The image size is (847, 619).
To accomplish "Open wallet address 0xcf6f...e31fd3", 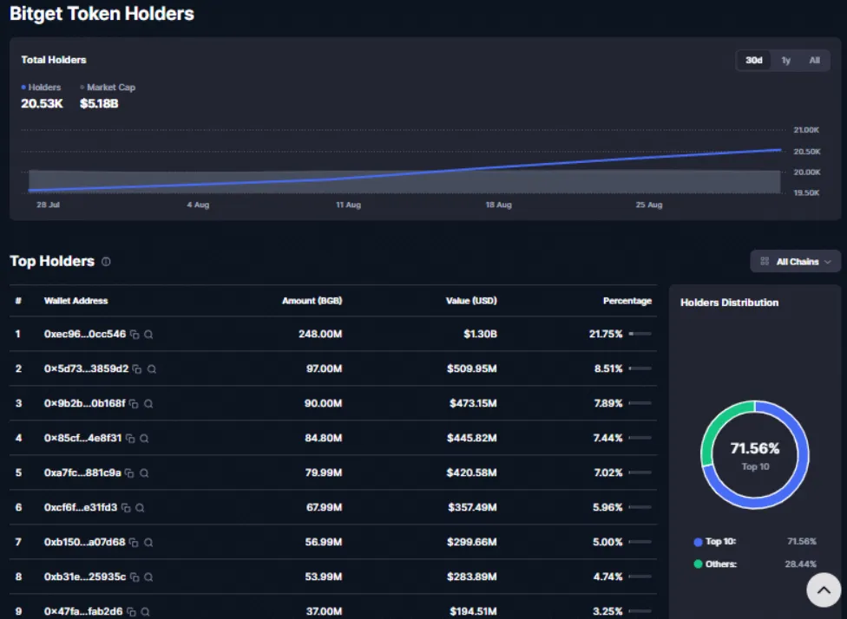I will [81, 507].
